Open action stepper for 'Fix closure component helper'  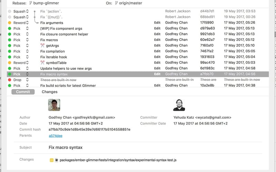pyautogui.click(x=27, y=34)
